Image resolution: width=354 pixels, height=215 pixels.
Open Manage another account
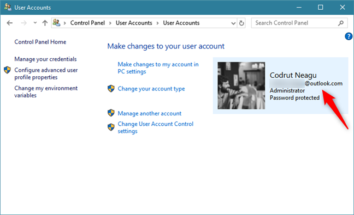point(150,113)
